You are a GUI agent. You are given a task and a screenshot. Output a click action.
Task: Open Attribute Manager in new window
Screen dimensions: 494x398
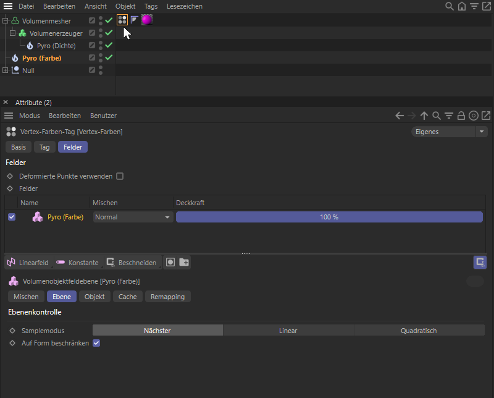pos(486,116)
